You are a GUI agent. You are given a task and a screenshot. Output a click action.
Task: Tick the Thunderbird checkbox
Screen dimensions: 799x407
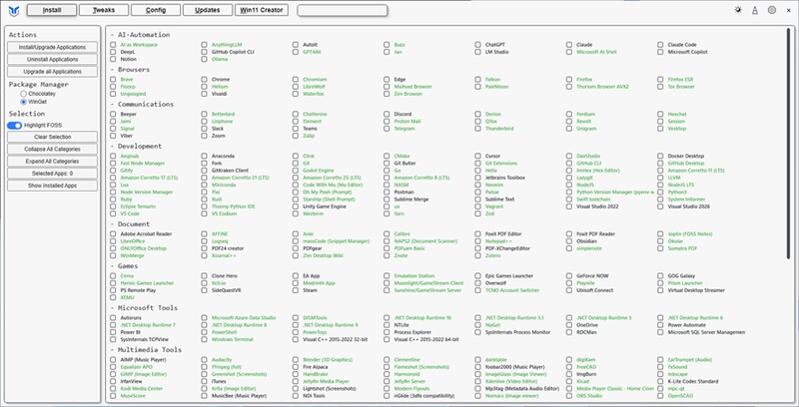point(478,129)
